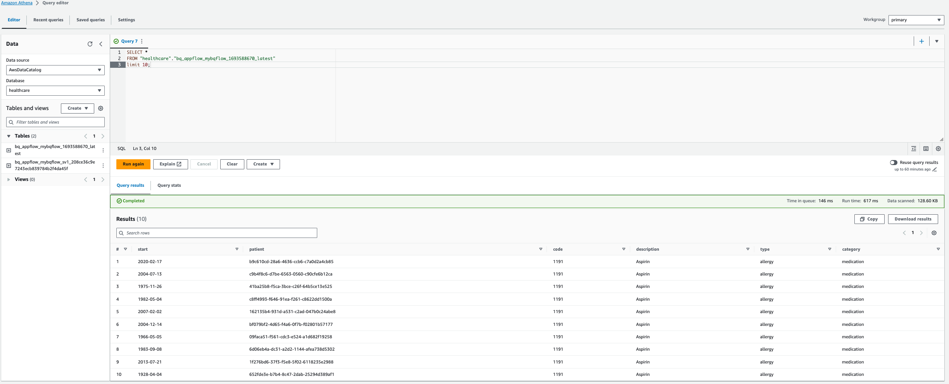Focus the Filter tables and views field

coord(55,122)
